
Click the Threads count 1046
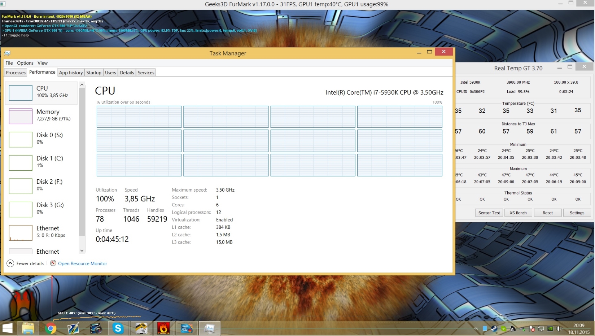pos(131,219)
